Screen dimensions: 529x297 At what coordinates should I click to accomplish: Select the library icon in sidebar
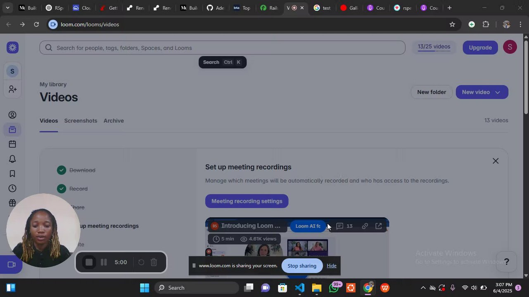(x=12, y=130)
